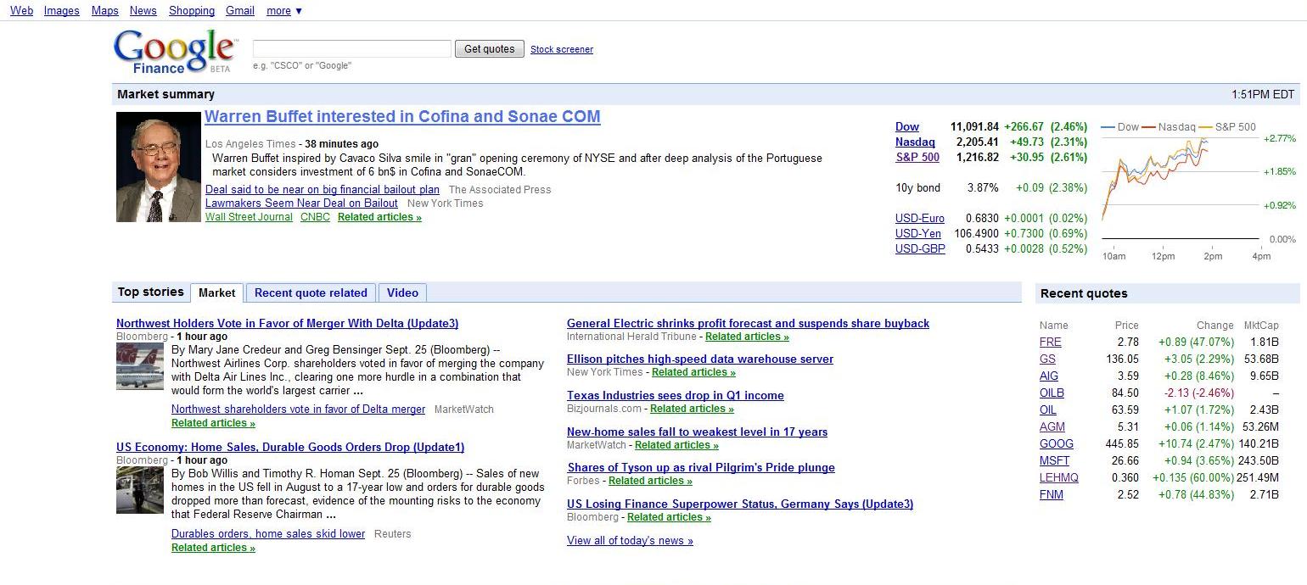
Task: Open the Nasdaq index link
Action: click(x=915, y=142)
